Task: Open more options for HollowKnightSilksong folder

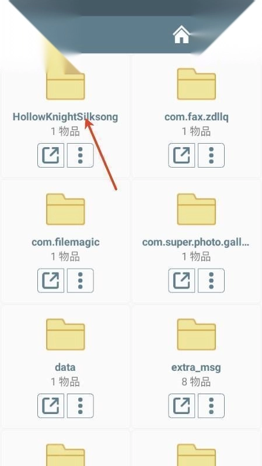Action: pos(80,155)
